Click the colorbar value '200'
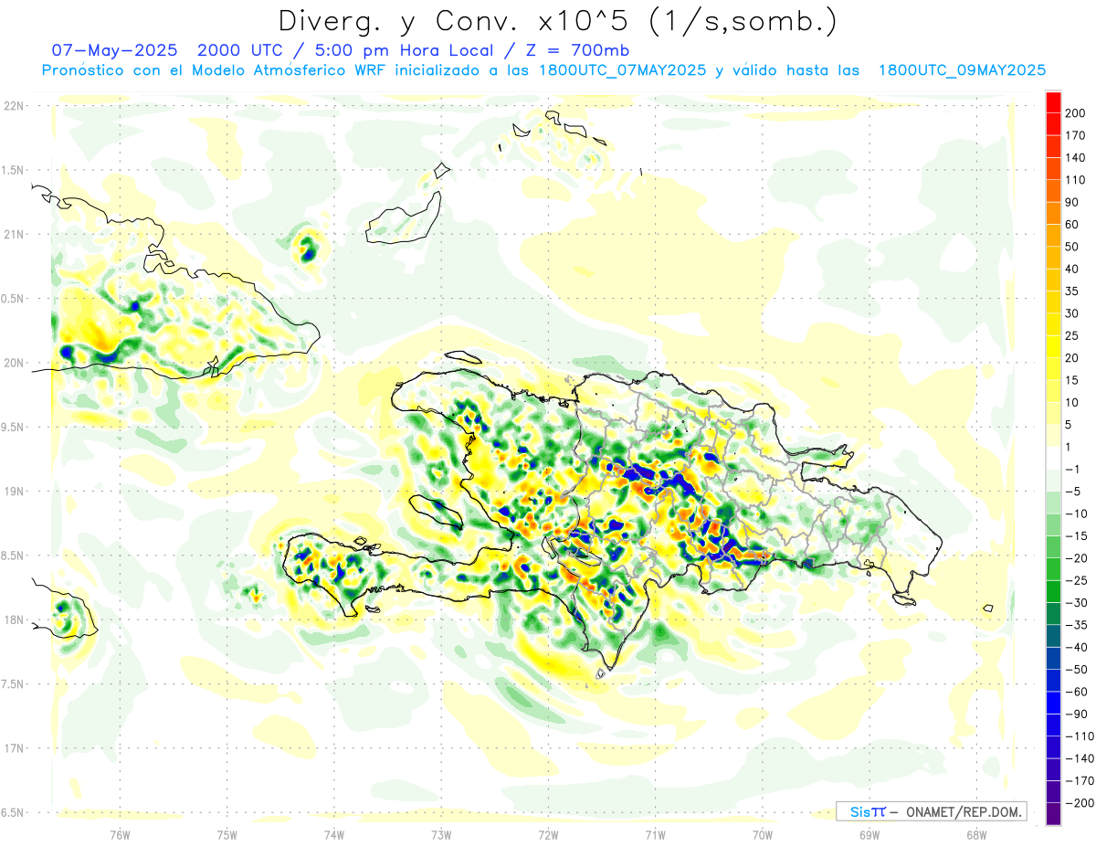1096x847 pixels. 1075,113
